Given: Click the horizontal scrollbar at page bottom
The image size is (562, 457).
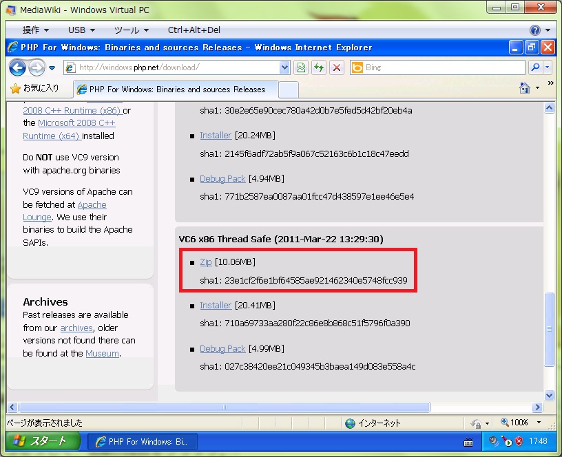Looking at the screenshot, I should (224, 407).
